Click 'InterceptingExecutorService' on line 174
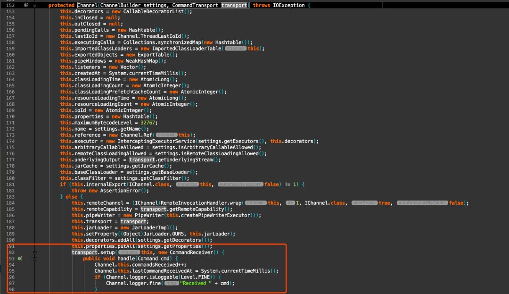The height and width of the screenshot is (294, 509). pyautogui.click(x=156, y=141)
